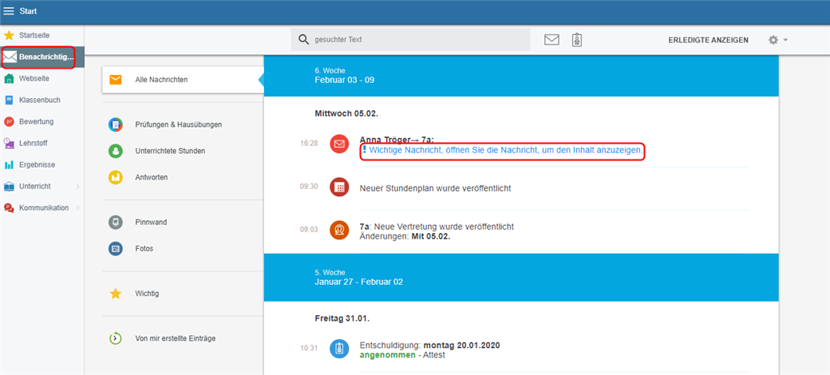
Task: Filter by Prüfungen & Hausübungen
Action: (x=183, y=124)
